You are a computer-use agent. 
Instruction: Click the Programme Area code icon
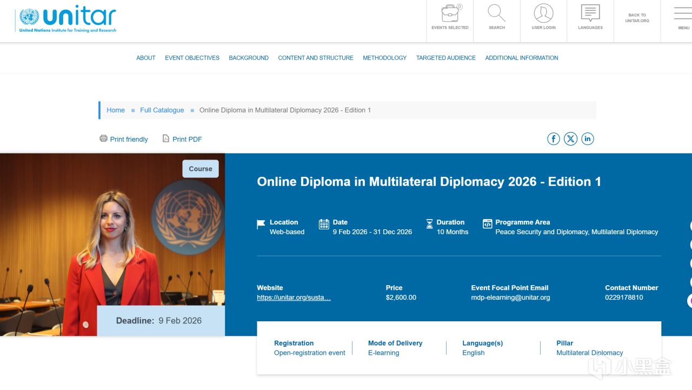click(487, 224)
